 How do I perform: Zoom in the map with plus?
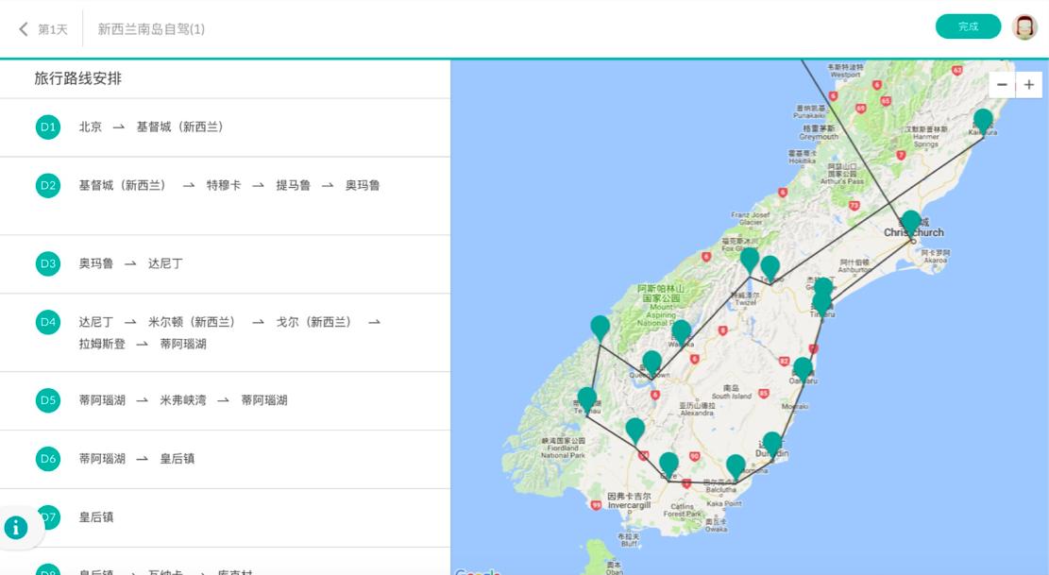pyautogui.click(x=1029, y=85)
